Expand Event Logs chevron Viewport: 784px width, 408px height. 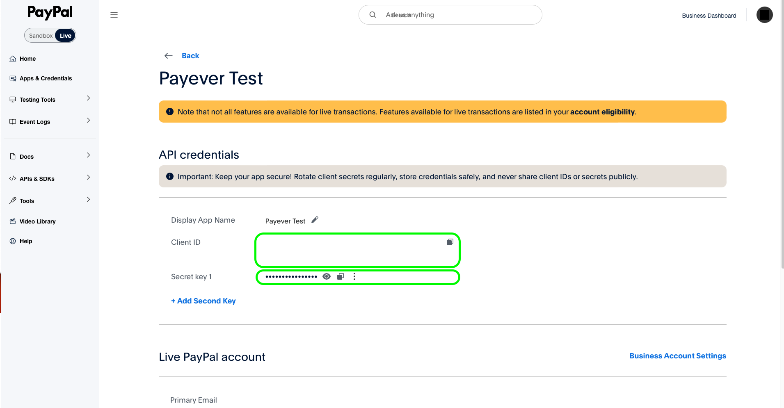tap(88, 120)
